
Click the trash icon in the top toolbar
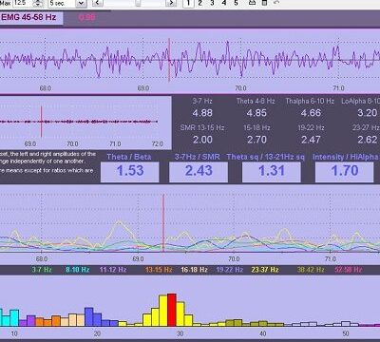click(x=264, y=3)
